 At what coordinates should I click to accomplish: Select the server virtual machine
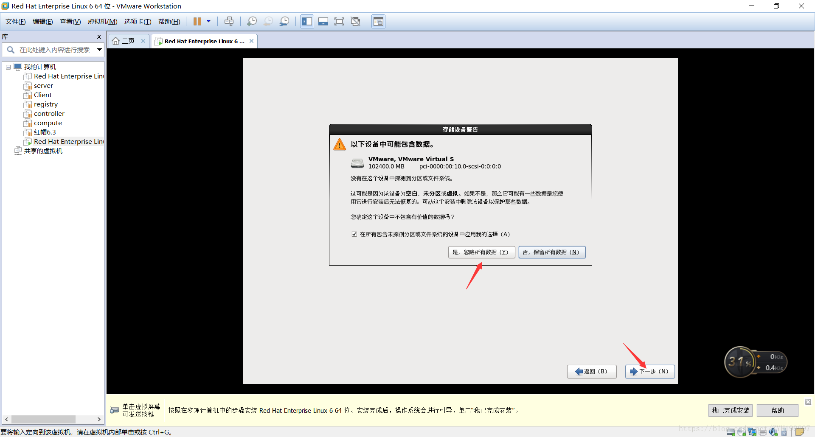(43, 86)
